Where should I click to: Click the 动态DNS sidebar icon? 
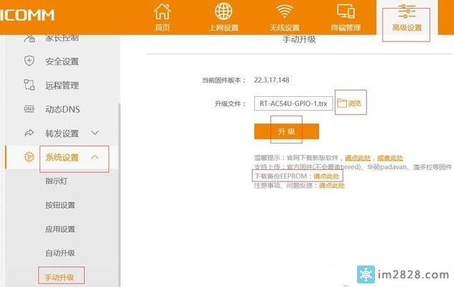tap(29, 109)
